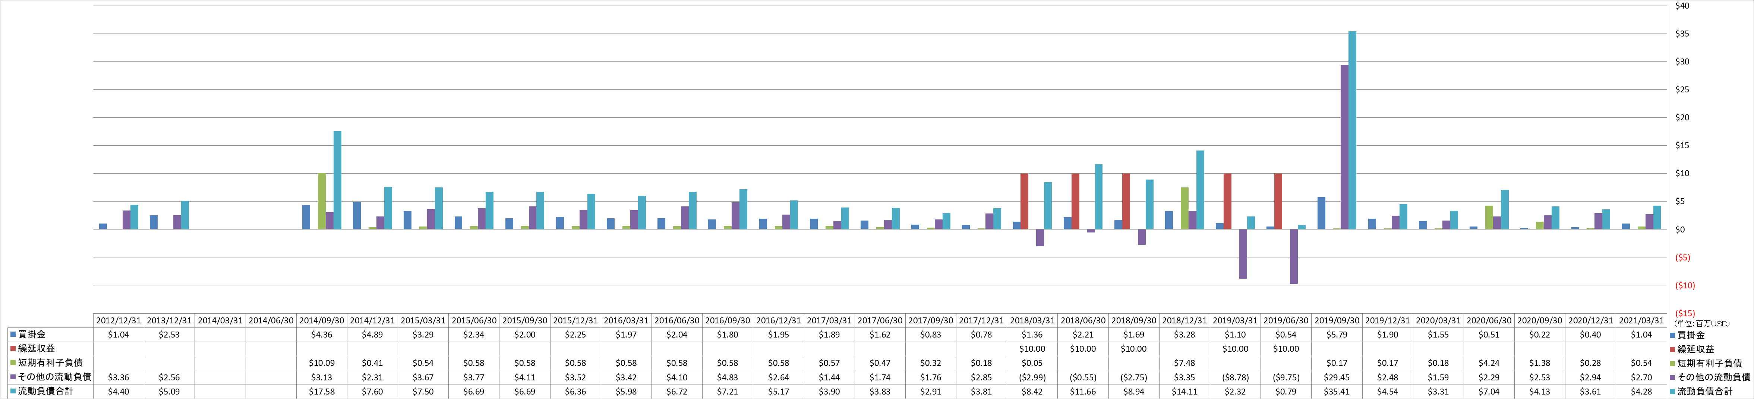Click the purple その他の流動負債 swatch in the table's row header
Viewport: 1754px width, 399px height.
point(13,377)
